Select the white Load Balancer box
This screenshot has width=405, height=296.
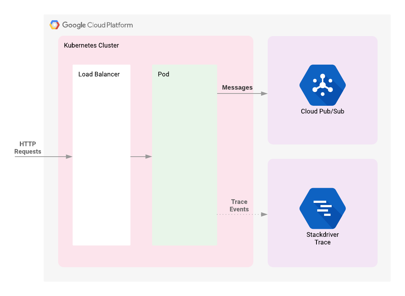point(102,155)
